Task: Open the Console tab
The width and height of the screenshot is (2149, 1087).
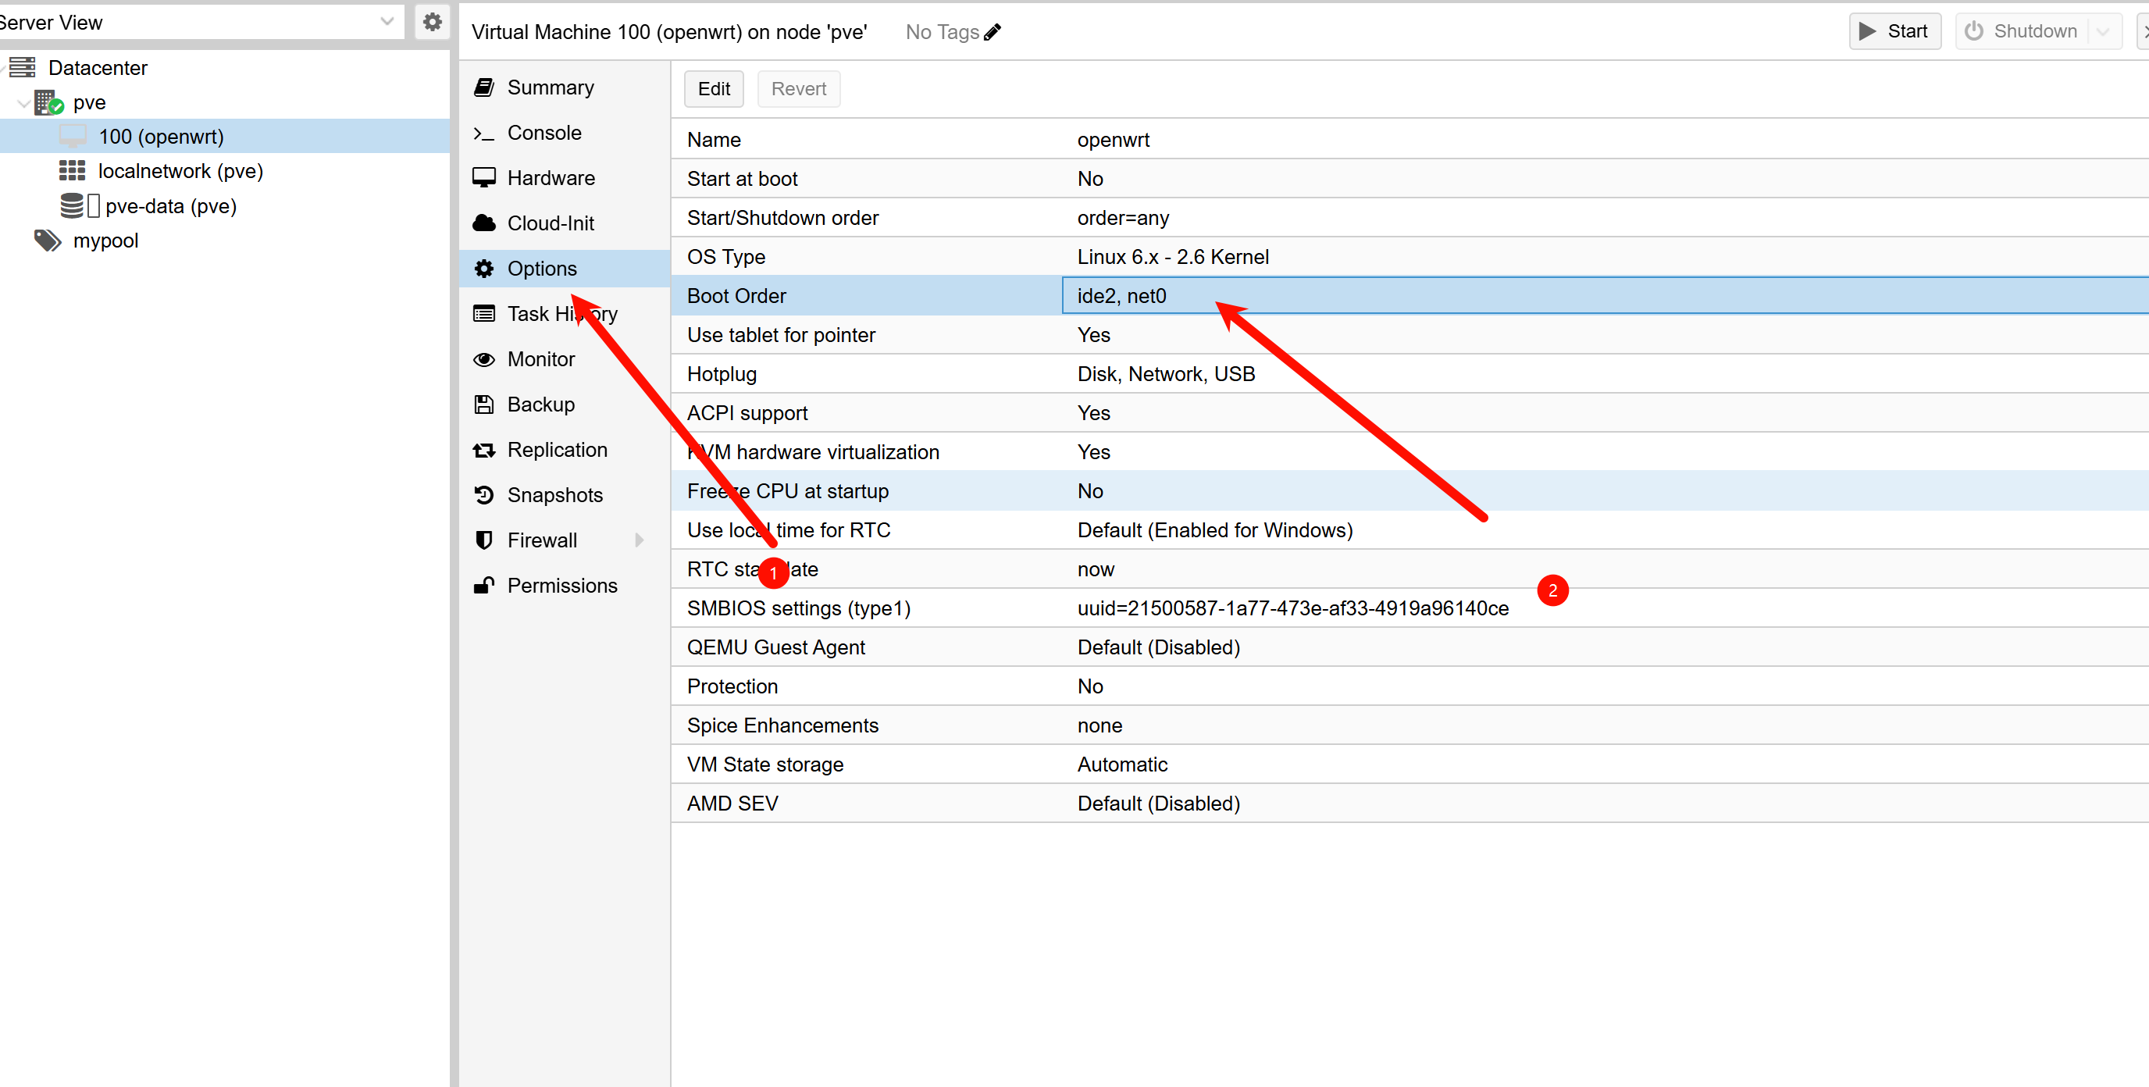Action: pyautogui.click(x=543, y=133)
